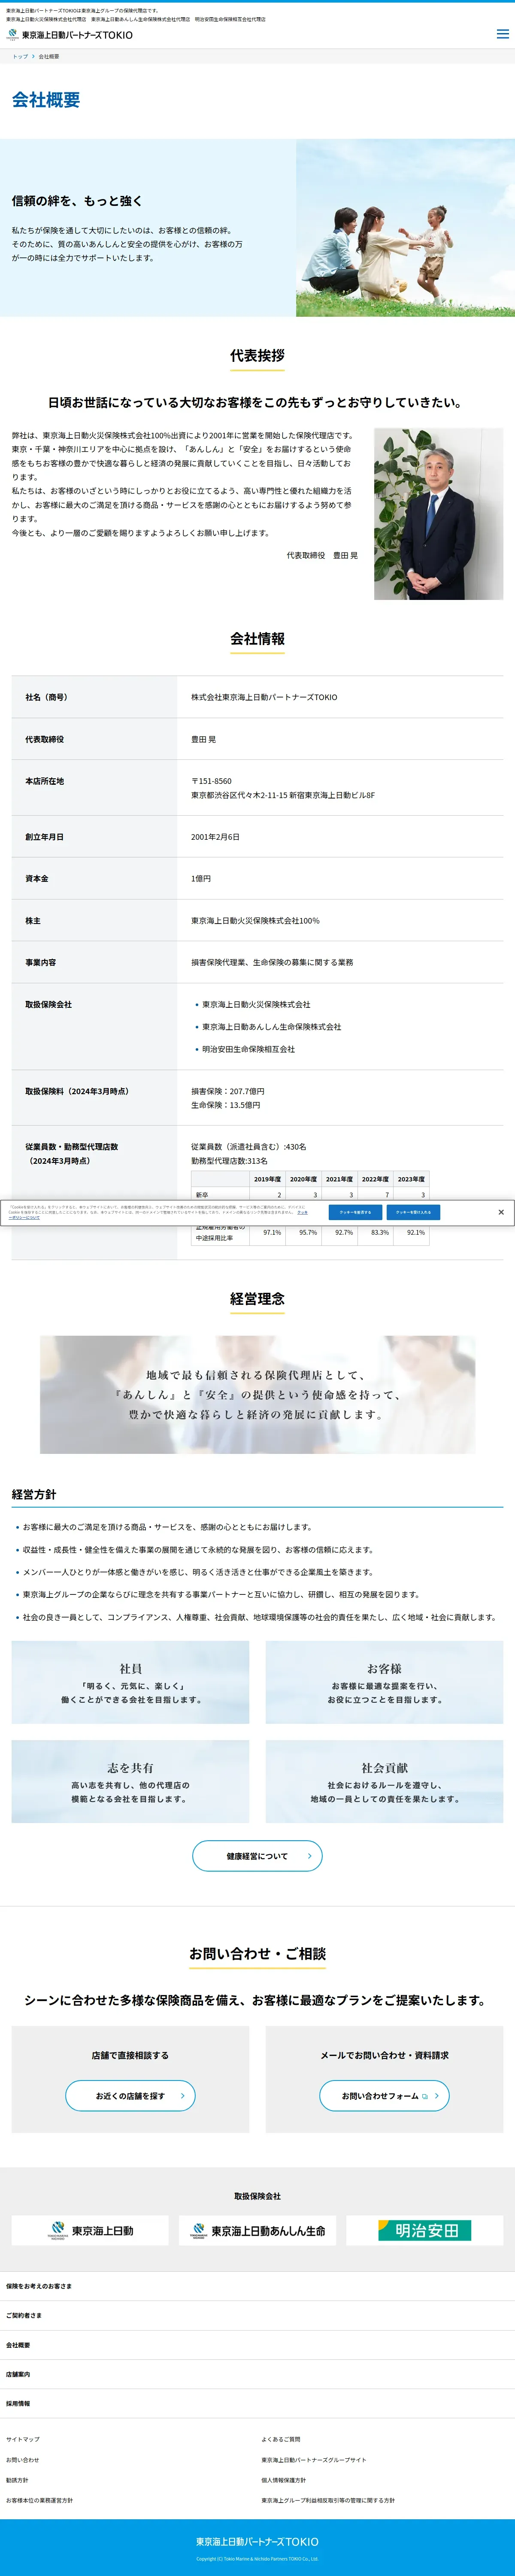Click the 2001年2月6日 founding date value
This screenshot has width=515, height=2576.
click(x=215, y=837)
